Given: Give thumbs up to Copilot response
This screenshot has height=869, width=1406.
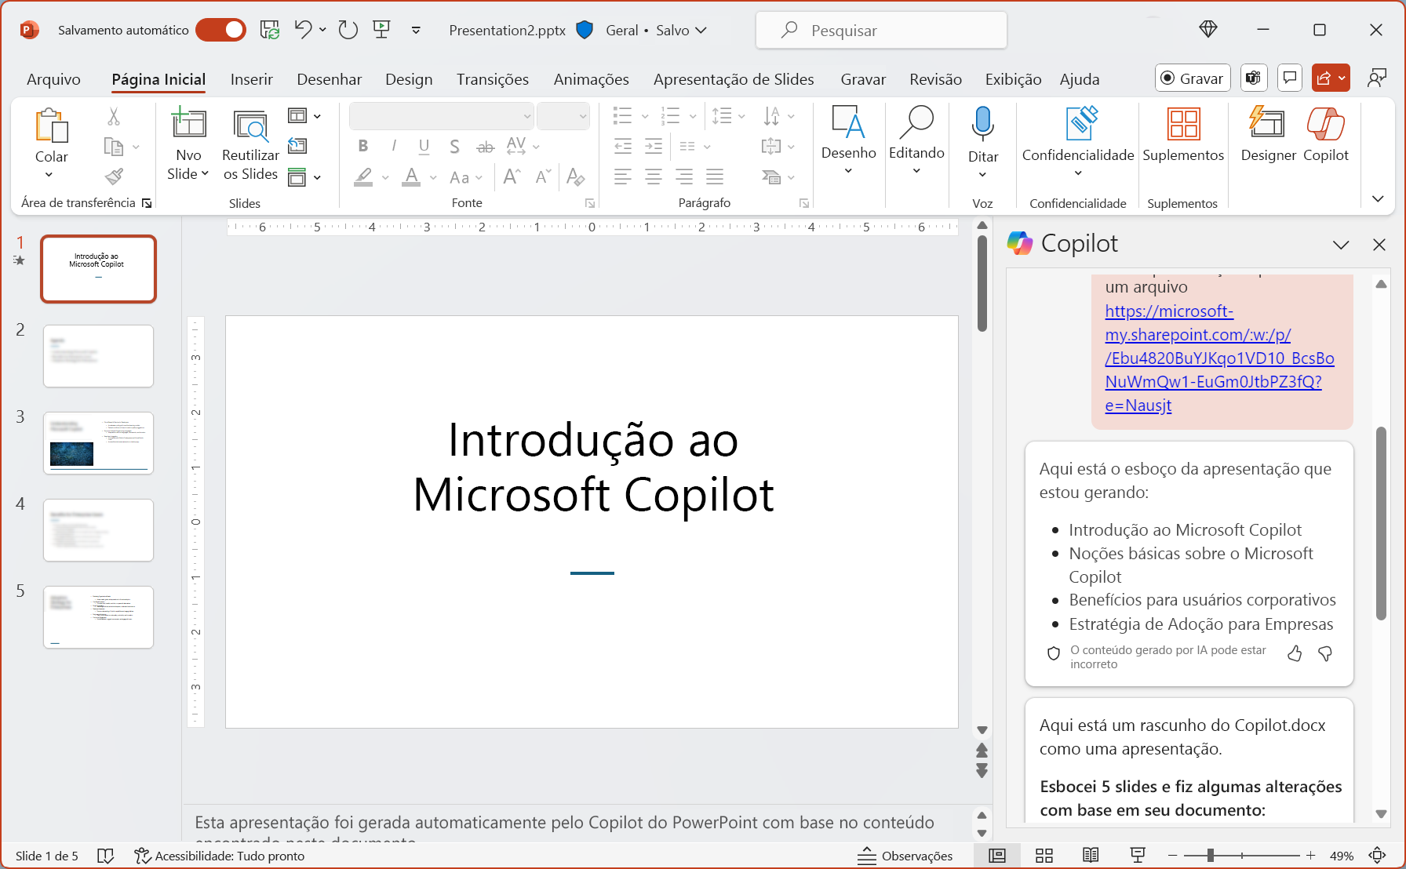Looking at the screenshot, I should tap(1295, 653).
